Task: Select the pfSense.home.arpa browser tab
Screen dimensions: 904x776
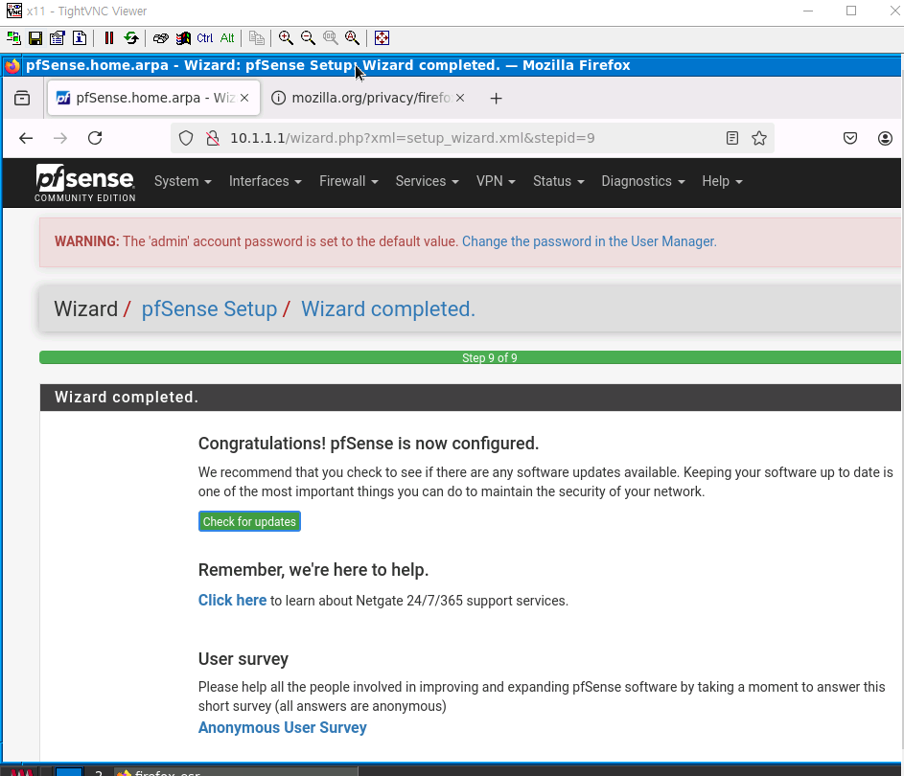Action: point(154,98)
